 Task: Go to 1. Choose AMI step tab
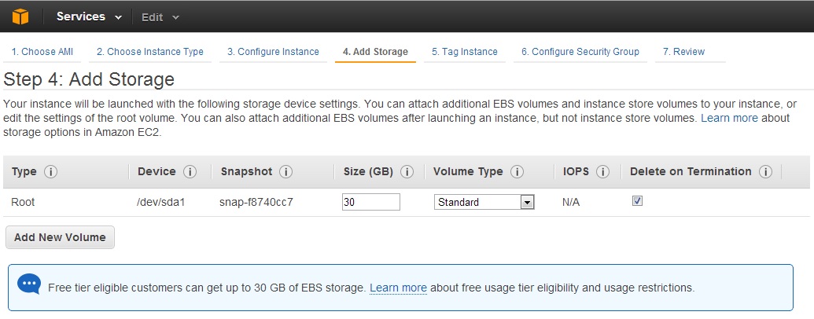pos(42,52)
